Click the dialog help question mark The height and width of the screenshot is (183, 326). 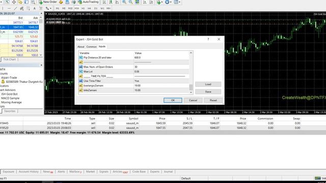208,39
